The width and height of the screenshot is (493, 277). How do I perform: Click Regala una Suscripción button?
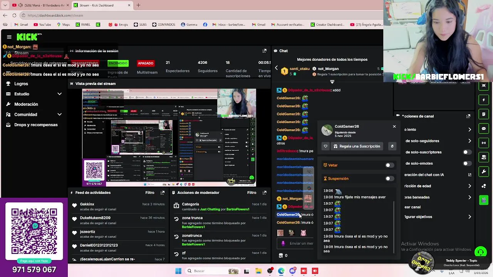(357, 146)
